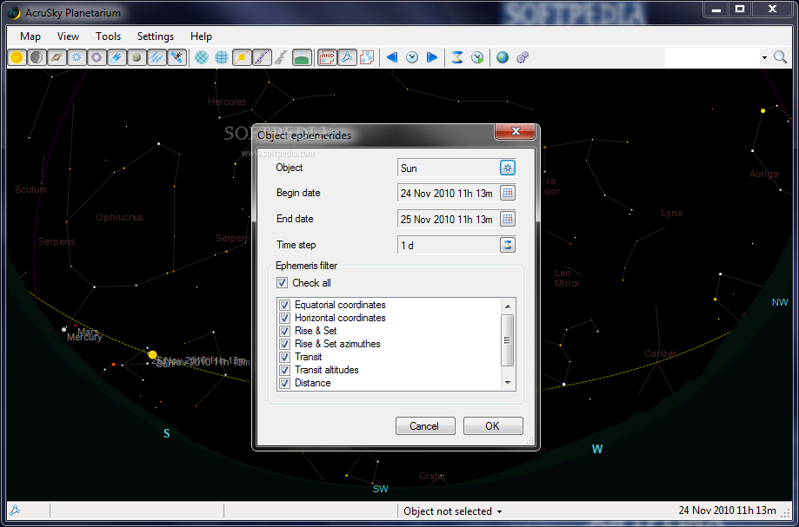The height and width of the screenshot is (527, 799).
Task: Click the filter list scroll-down arrow
Action: click(508, 383)
